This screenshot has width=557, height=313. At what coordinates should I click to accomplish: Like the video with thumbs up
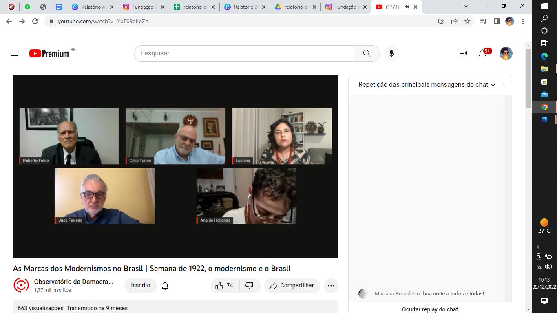[224, 286]
